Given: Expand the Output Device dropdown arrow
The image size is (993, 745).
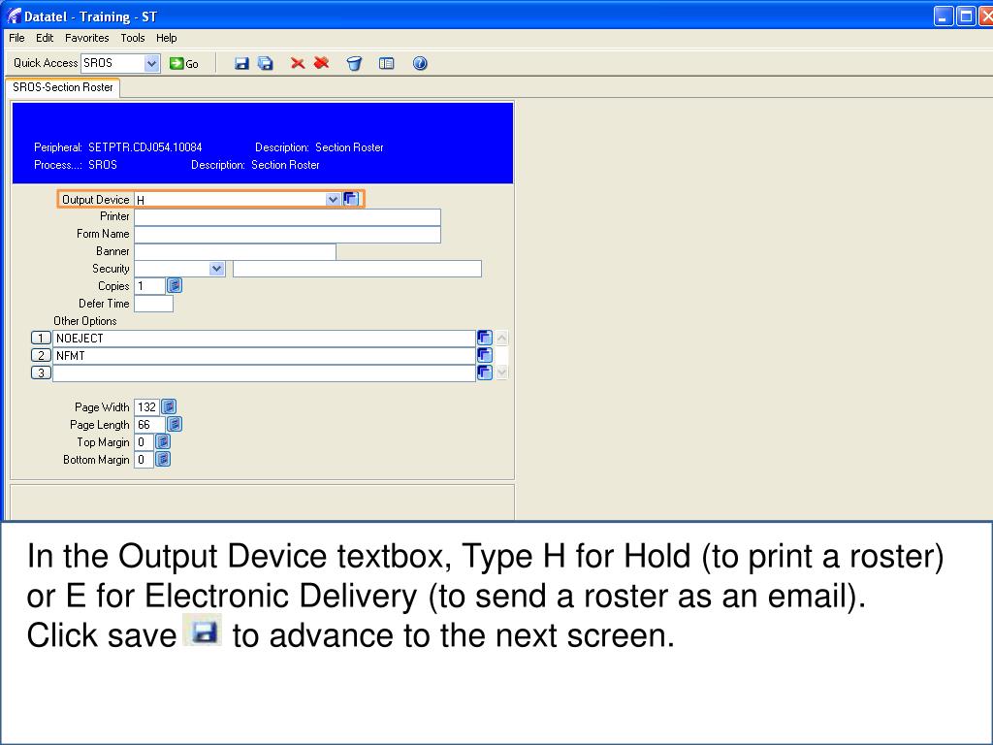Looking at the screenshot, I should pos(334,200).
